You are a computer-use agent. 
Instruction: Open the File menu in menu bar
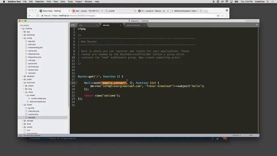click(25, 2)
